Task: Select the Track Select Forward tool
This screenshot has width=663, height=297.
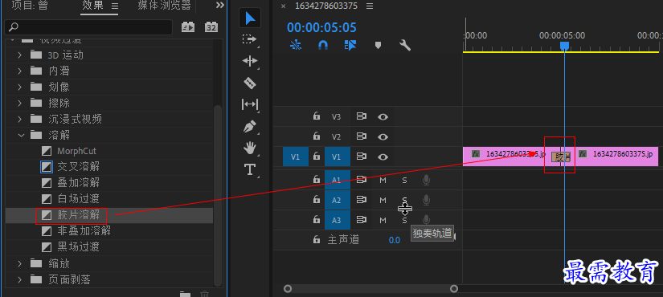Action: click(249, 39)
